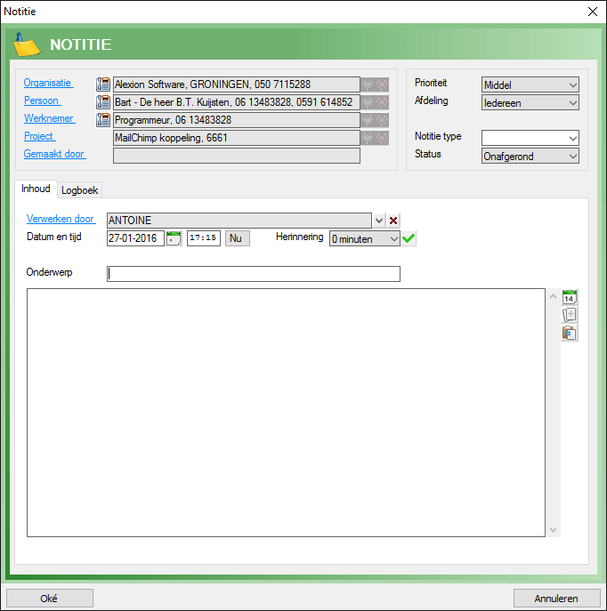Viewport: 607px width, 611px height.
Task: Expand the Verwerken door dropdown arrow
Action: [379, 221]
